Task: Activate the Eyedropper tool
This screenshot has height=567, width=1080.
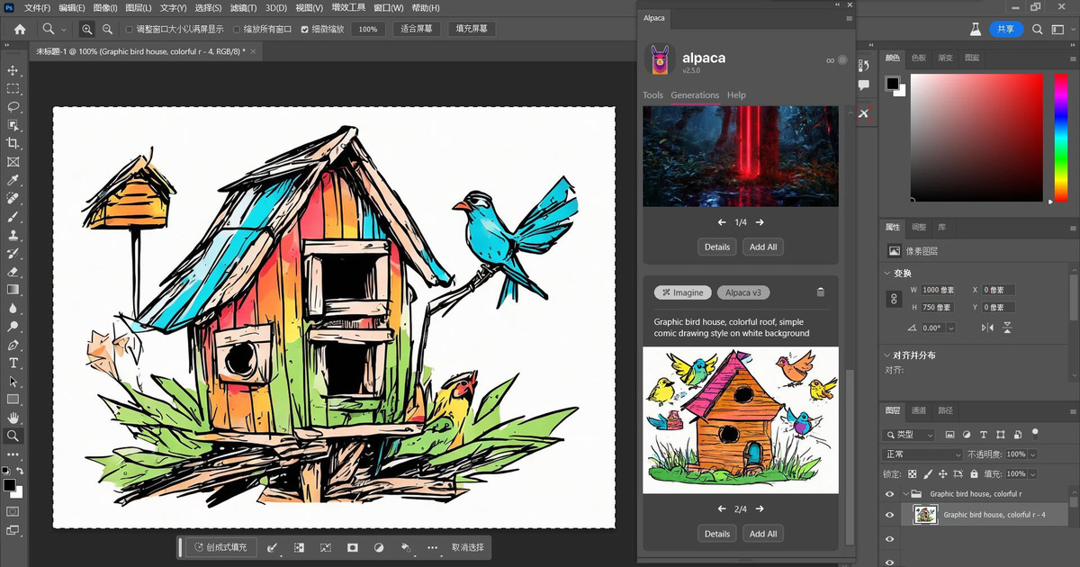Action: [x=13, y=180]
